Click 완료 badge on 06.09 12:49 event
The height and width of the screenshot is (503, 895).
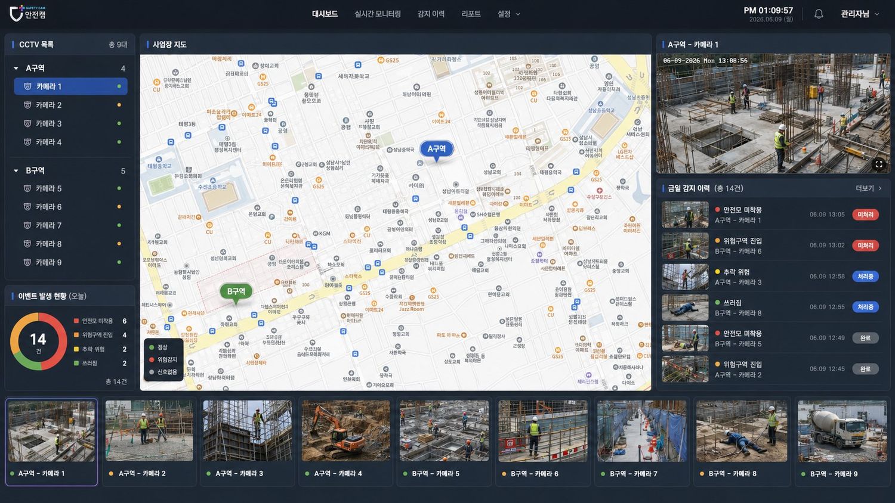pyautogui.click(x=865, y=338)
